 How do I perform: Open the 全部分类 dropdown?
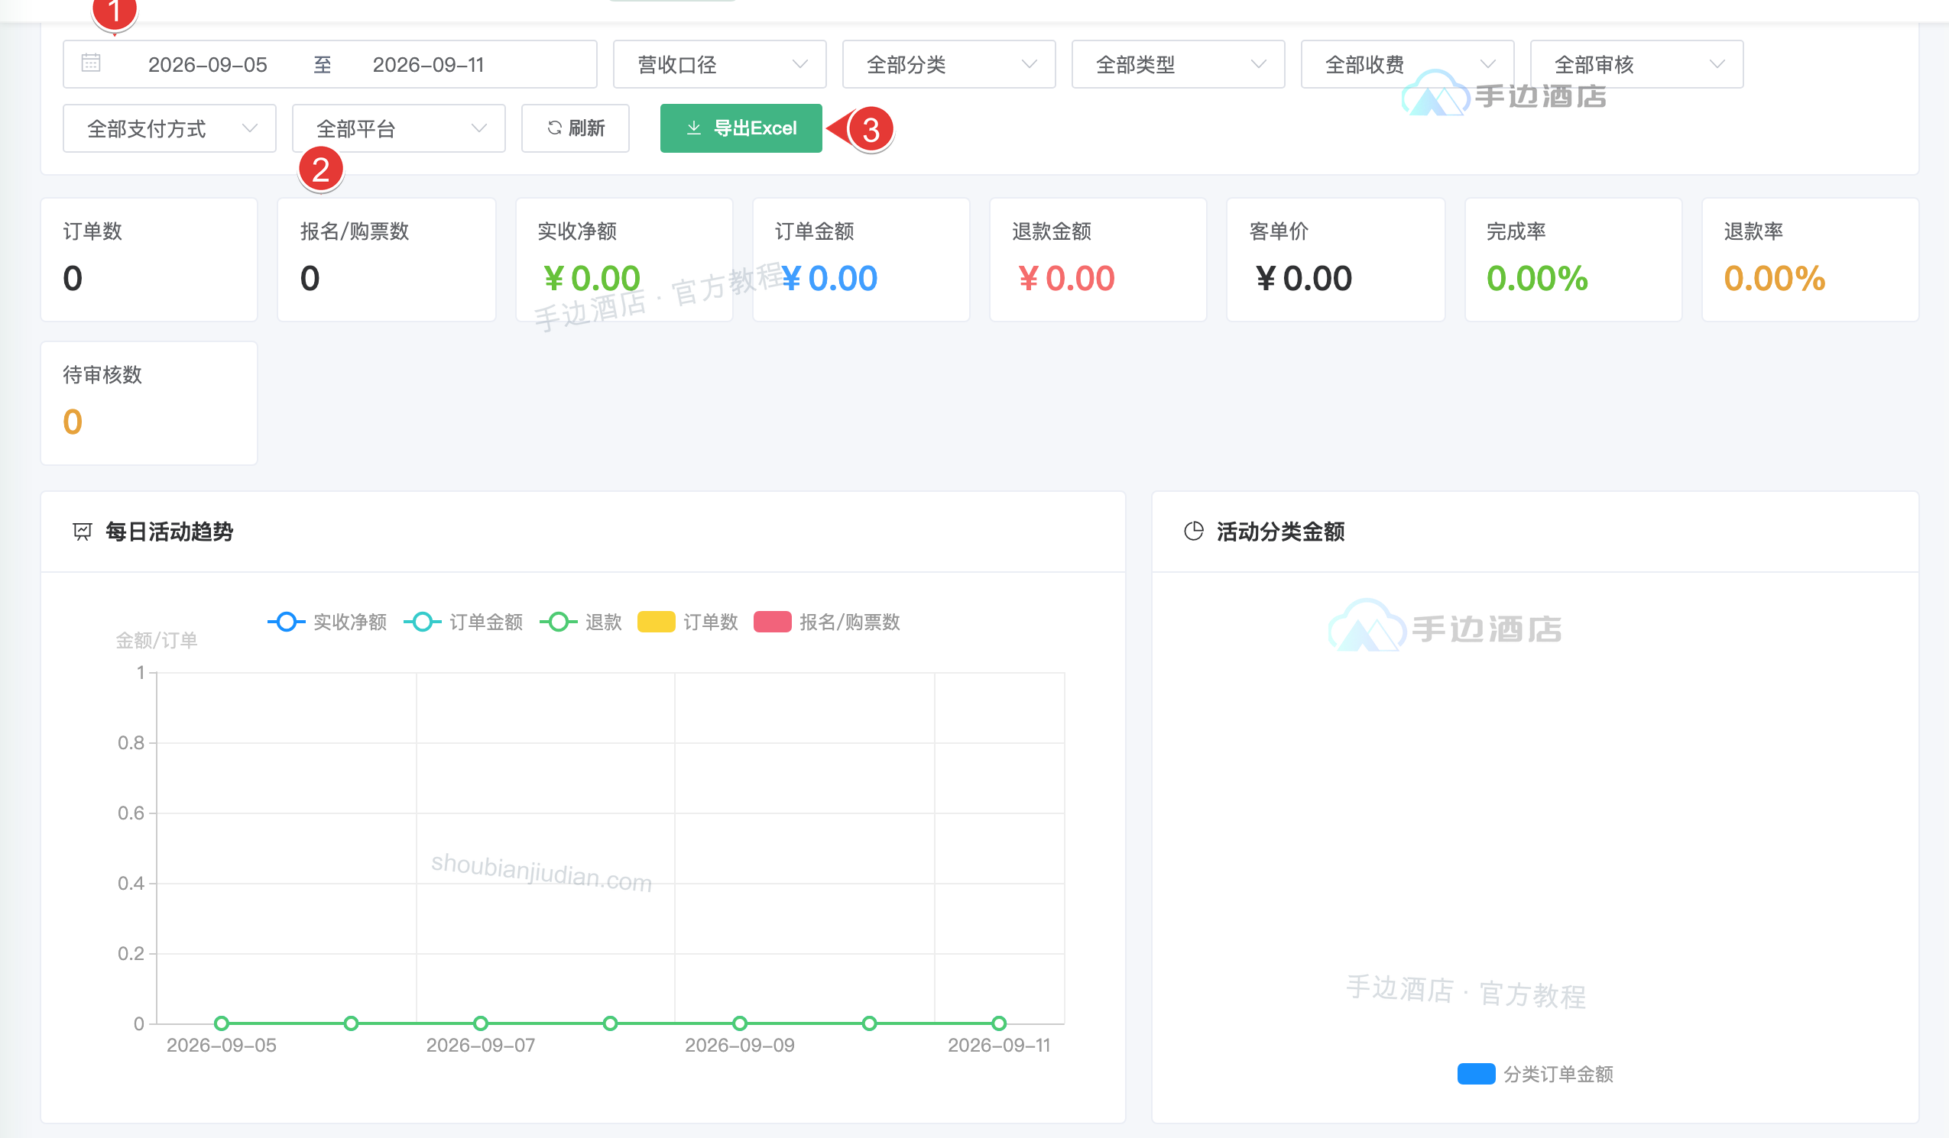[x=949, y=64]
